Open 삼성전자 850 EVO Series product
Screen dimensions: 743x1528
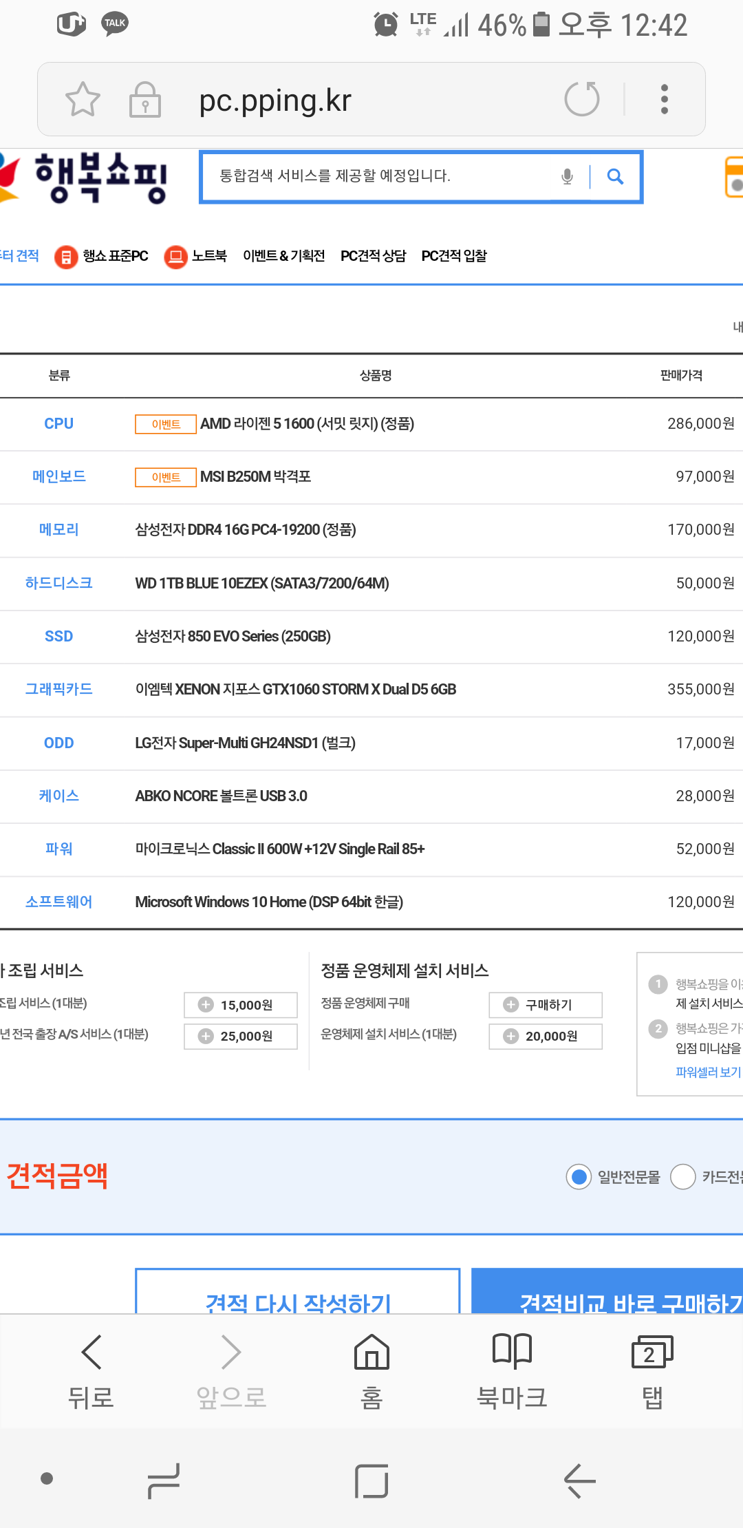click(x=233, y=637)
